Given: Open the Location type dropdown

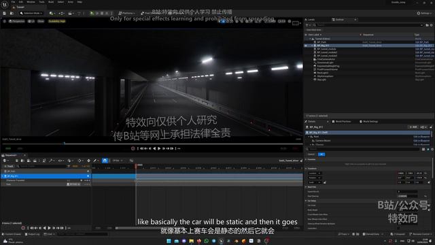Looking at the screenshot, I should (x=315, y=174).
